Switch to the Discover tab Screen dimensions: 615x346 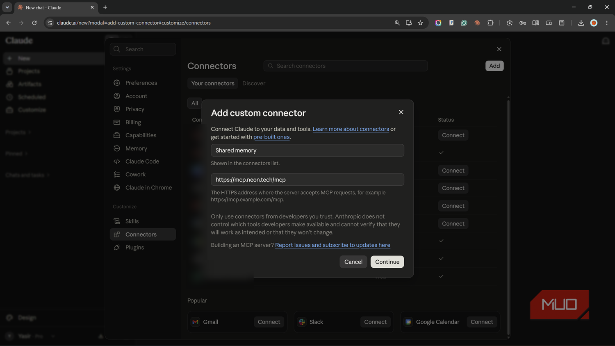(254, 83)
